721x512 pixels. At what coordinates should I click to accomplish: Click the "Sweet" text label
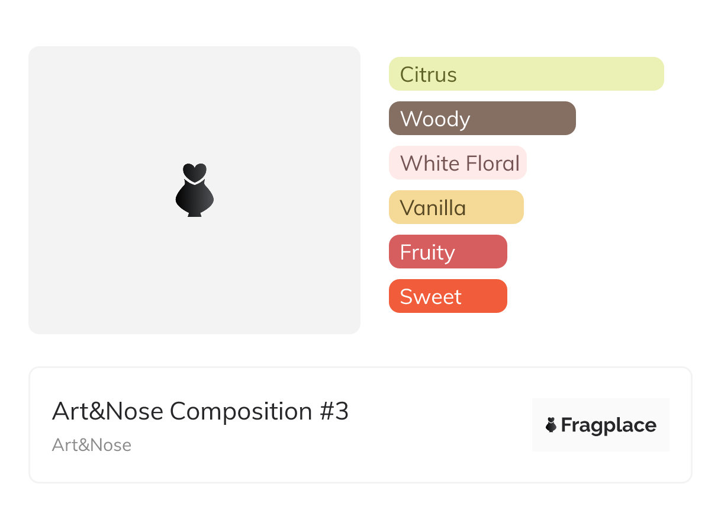click(430, 297)
